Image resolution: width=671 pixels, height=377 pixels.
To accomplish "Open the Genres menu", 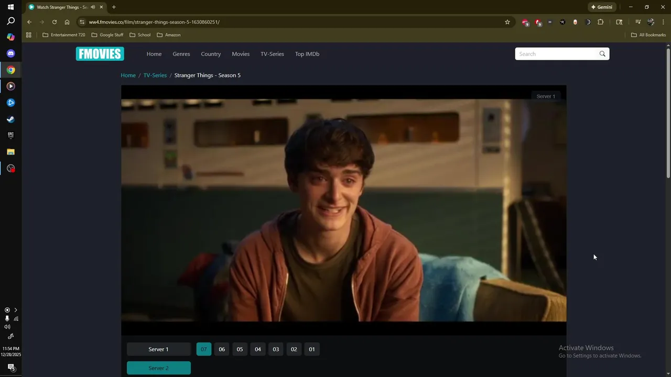I will (181, 54).
